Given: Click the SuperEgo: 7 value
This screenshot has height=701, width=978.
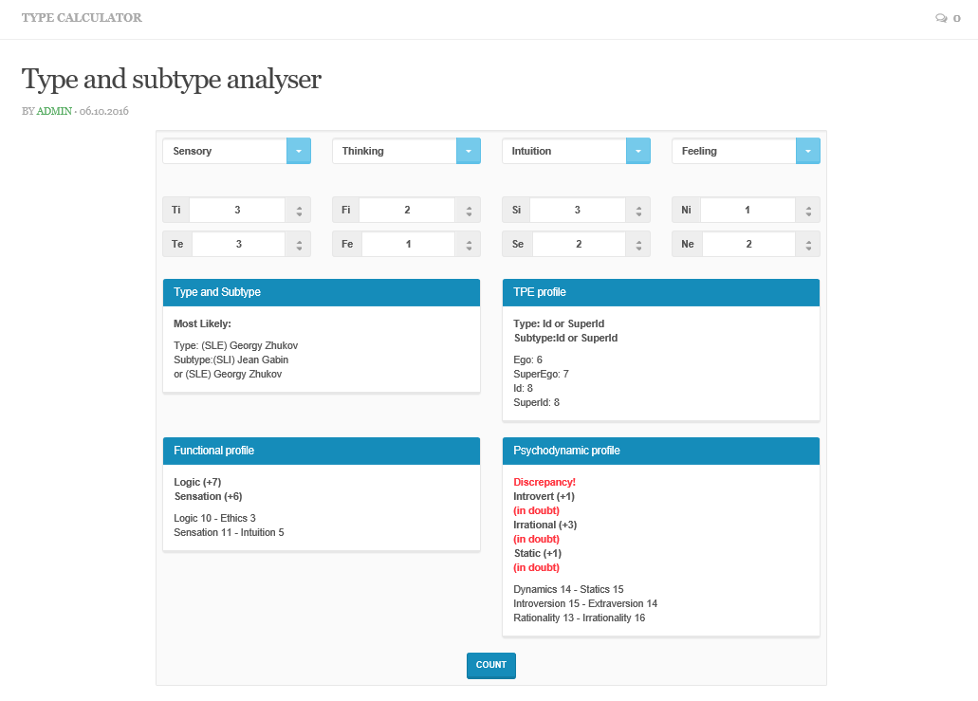Looking at the screenshot, I should [x=541, y=374].
